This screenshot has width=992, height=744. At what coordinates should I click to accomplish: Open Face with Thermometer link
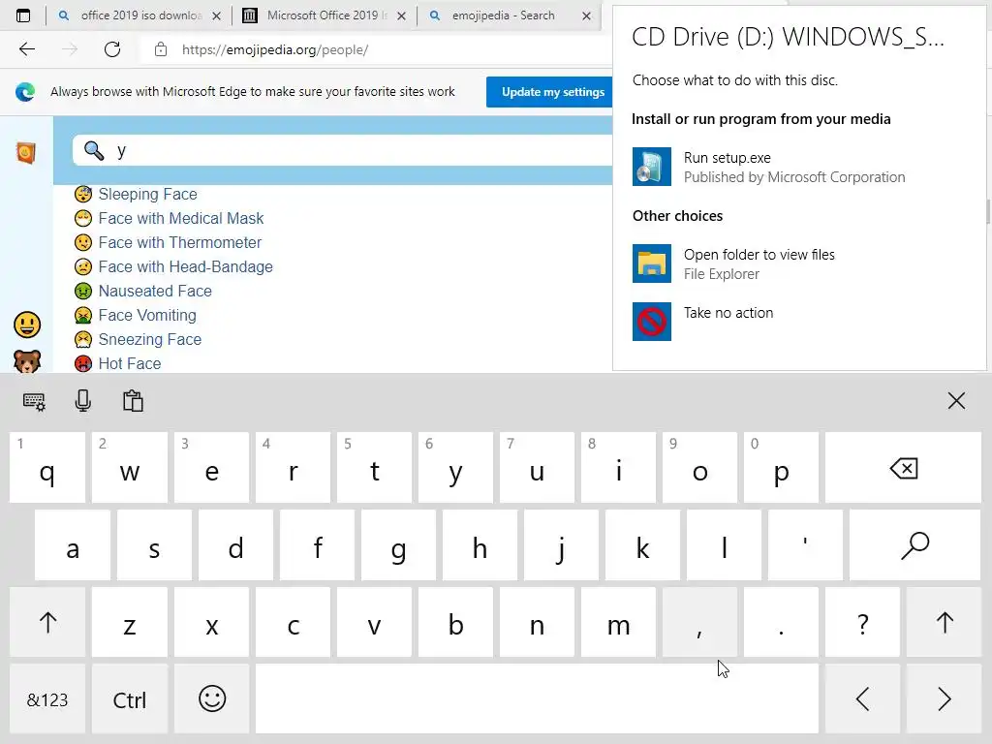click(x=179, y=242)
